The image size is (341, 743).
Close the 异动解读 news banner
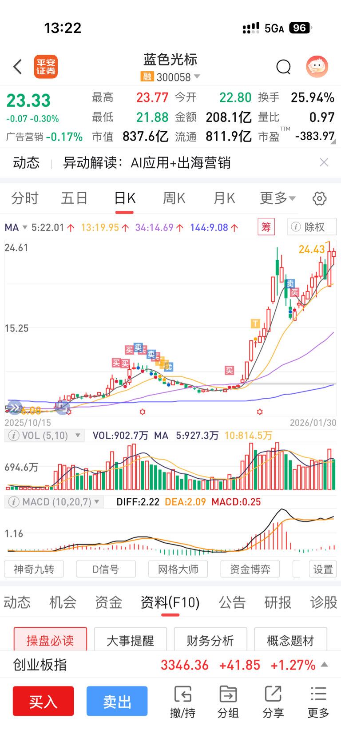pos(324,162)
